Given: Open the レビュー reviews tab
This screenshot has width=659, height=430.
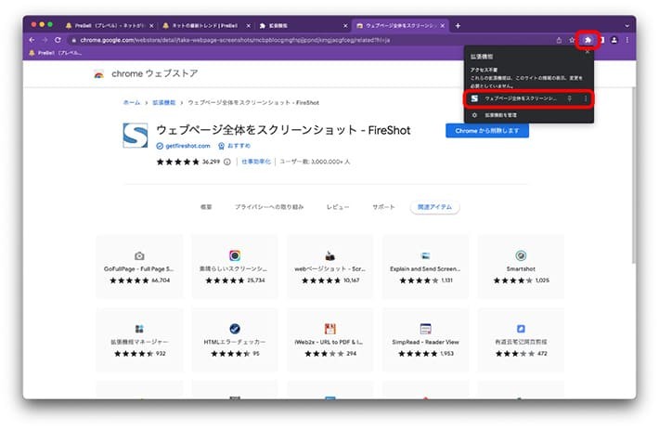Looking at the screenshot, I should [338, 207].
